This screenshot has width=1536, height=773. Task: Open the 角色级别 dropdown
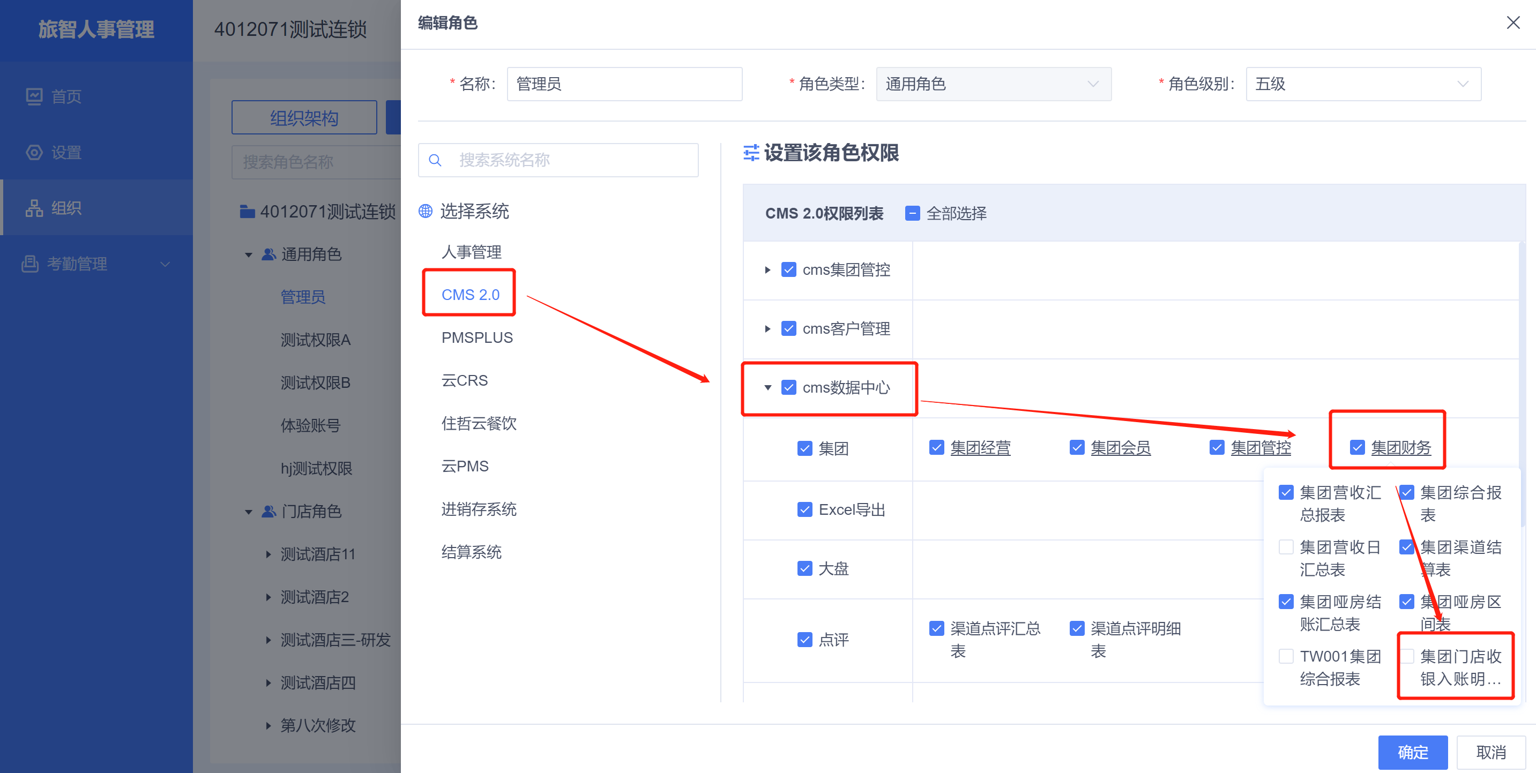pyautogui.click(x=1363, y=84)
